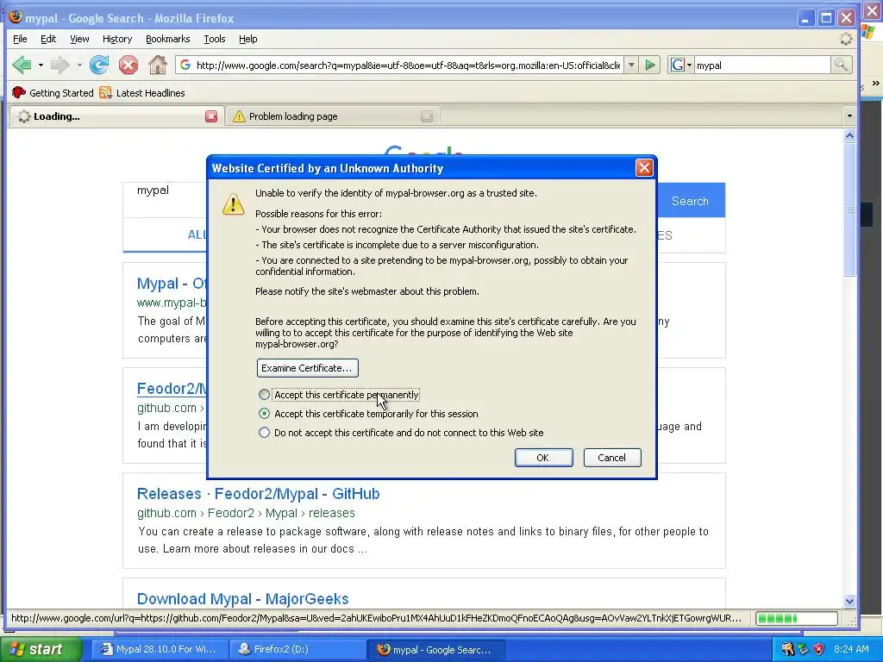Click the green Go arrow beside address bar
This screenshot has height=662, width=883.
(650, 66)
